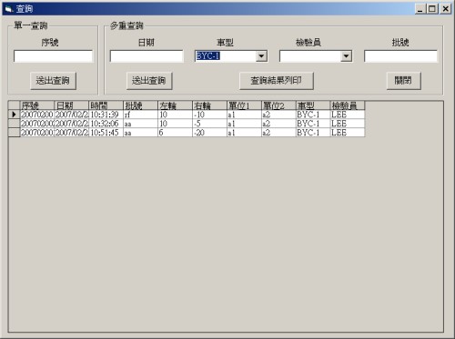455x339 pixels.
Task: Click the 右輪 column header
Action: [209, 105]
